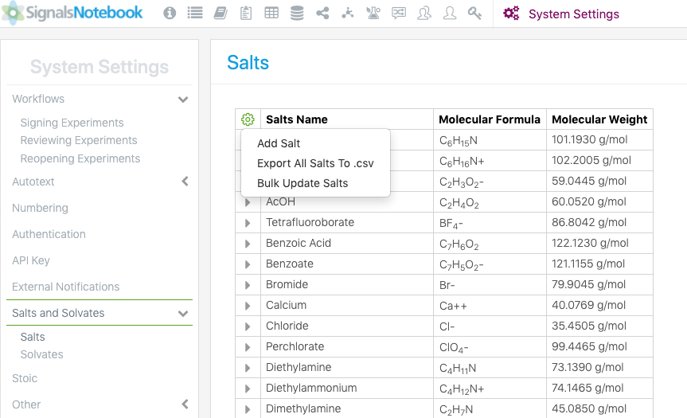Image resolution: width=687 pixels, height=418 pixels.
Task: Open the clipboard icon in toolbar
Action: coord(246,13)
